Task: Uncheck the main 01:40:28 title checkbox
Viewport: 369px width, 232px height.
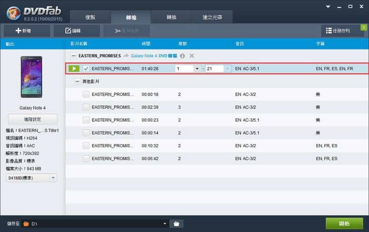Action: coord(86,68)
